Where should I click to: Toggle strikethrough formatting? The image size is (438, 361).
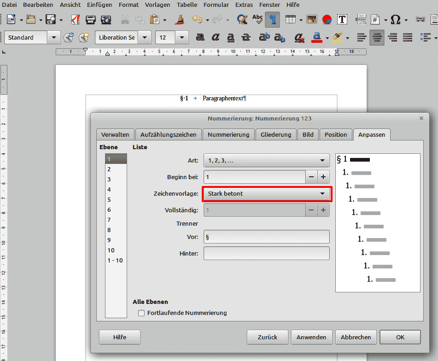pos(246,37)
